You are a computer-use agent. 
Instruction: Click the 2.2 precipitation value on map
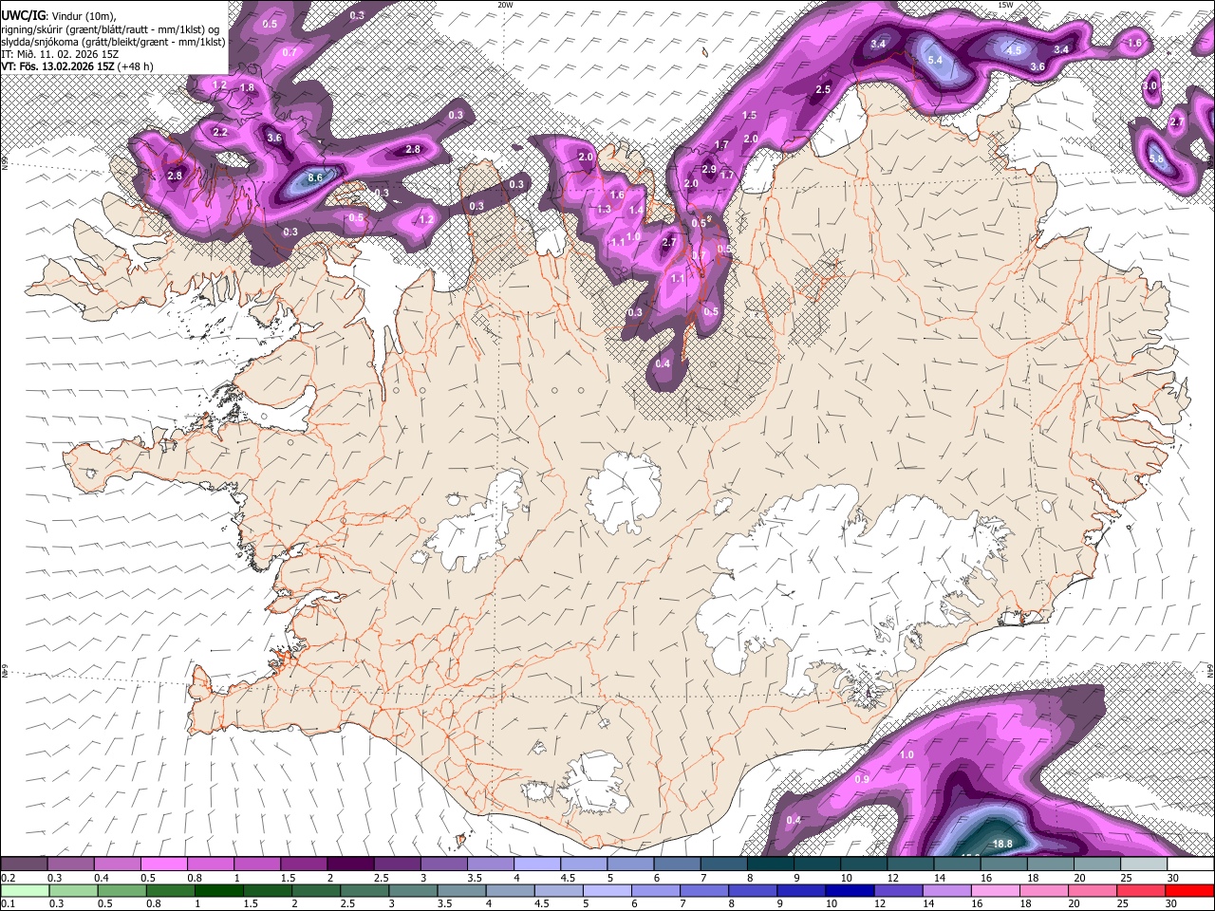[x=220, y=132]
